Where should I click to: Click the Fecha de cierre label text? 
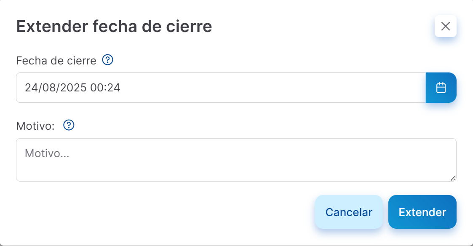(x=56, y=60)
